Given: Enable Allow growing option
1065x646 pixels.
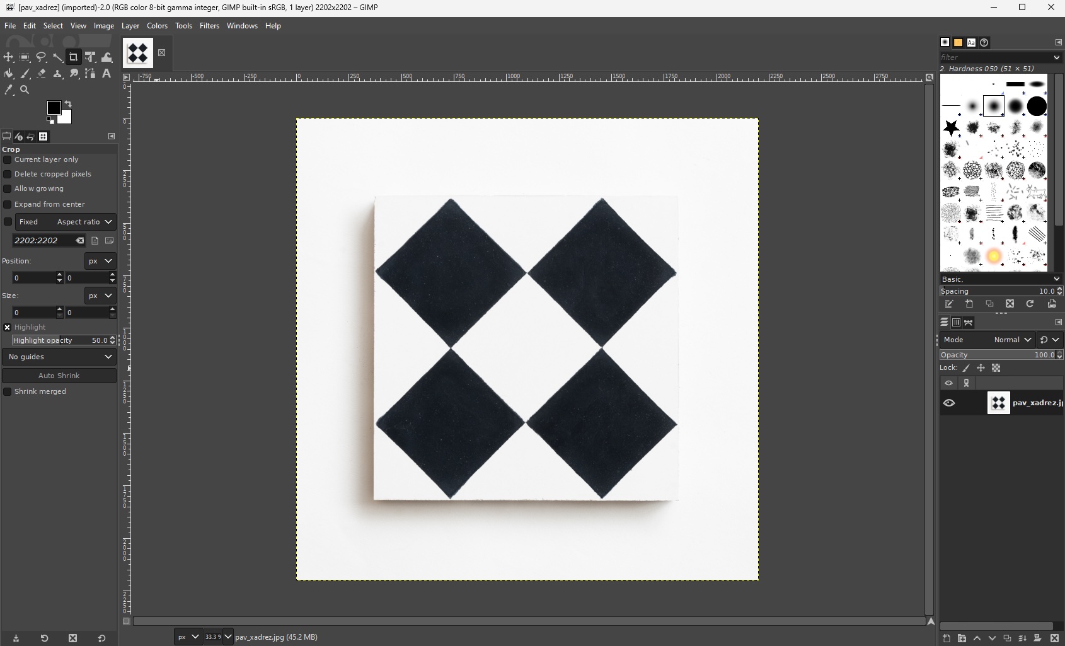Looking at the screenshot, I should click(8, 189).
